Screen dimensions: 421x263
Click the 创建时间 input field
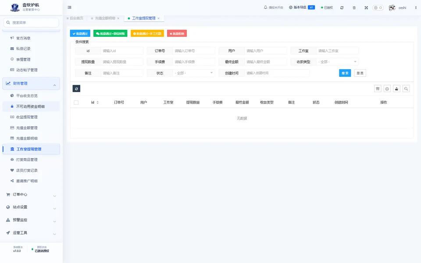point(277,73)
